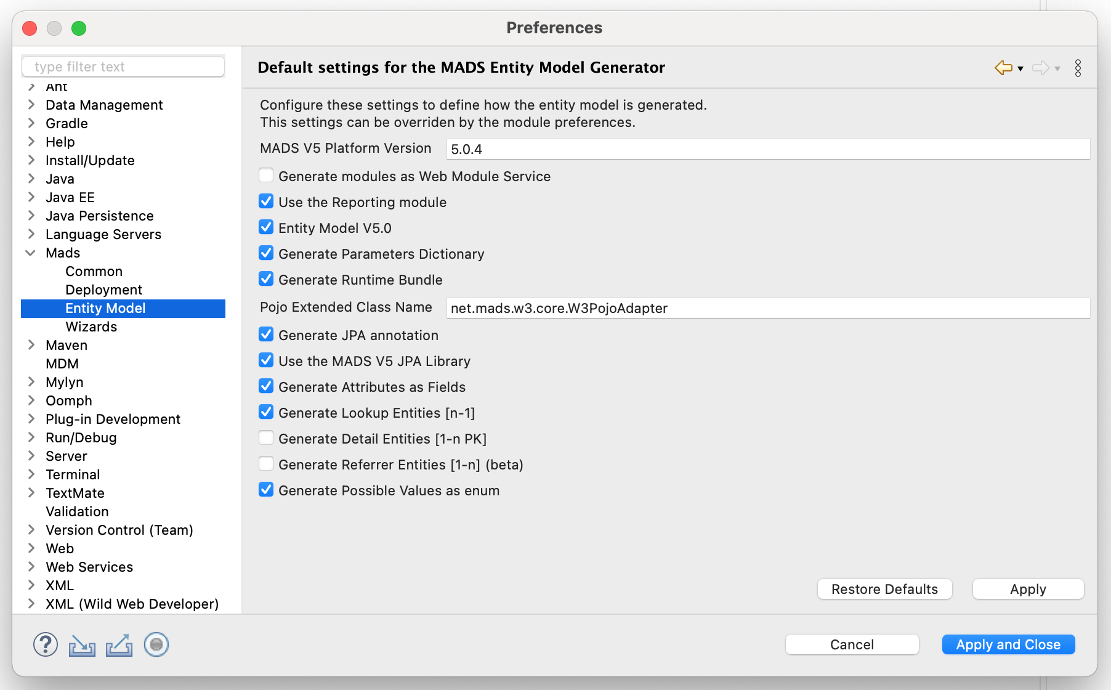Open the view menu via three-dots icon
Image resolution: width=1111 pixels, height=690 pixels.
pos(1078,68)
